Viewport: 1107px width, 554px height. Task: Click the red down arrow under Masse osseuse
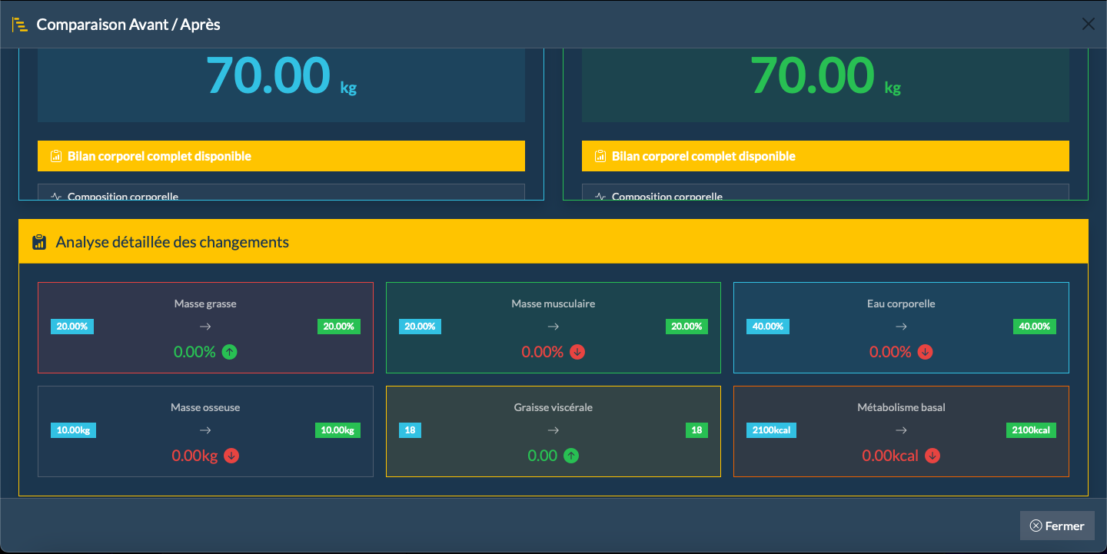[231, 456]
